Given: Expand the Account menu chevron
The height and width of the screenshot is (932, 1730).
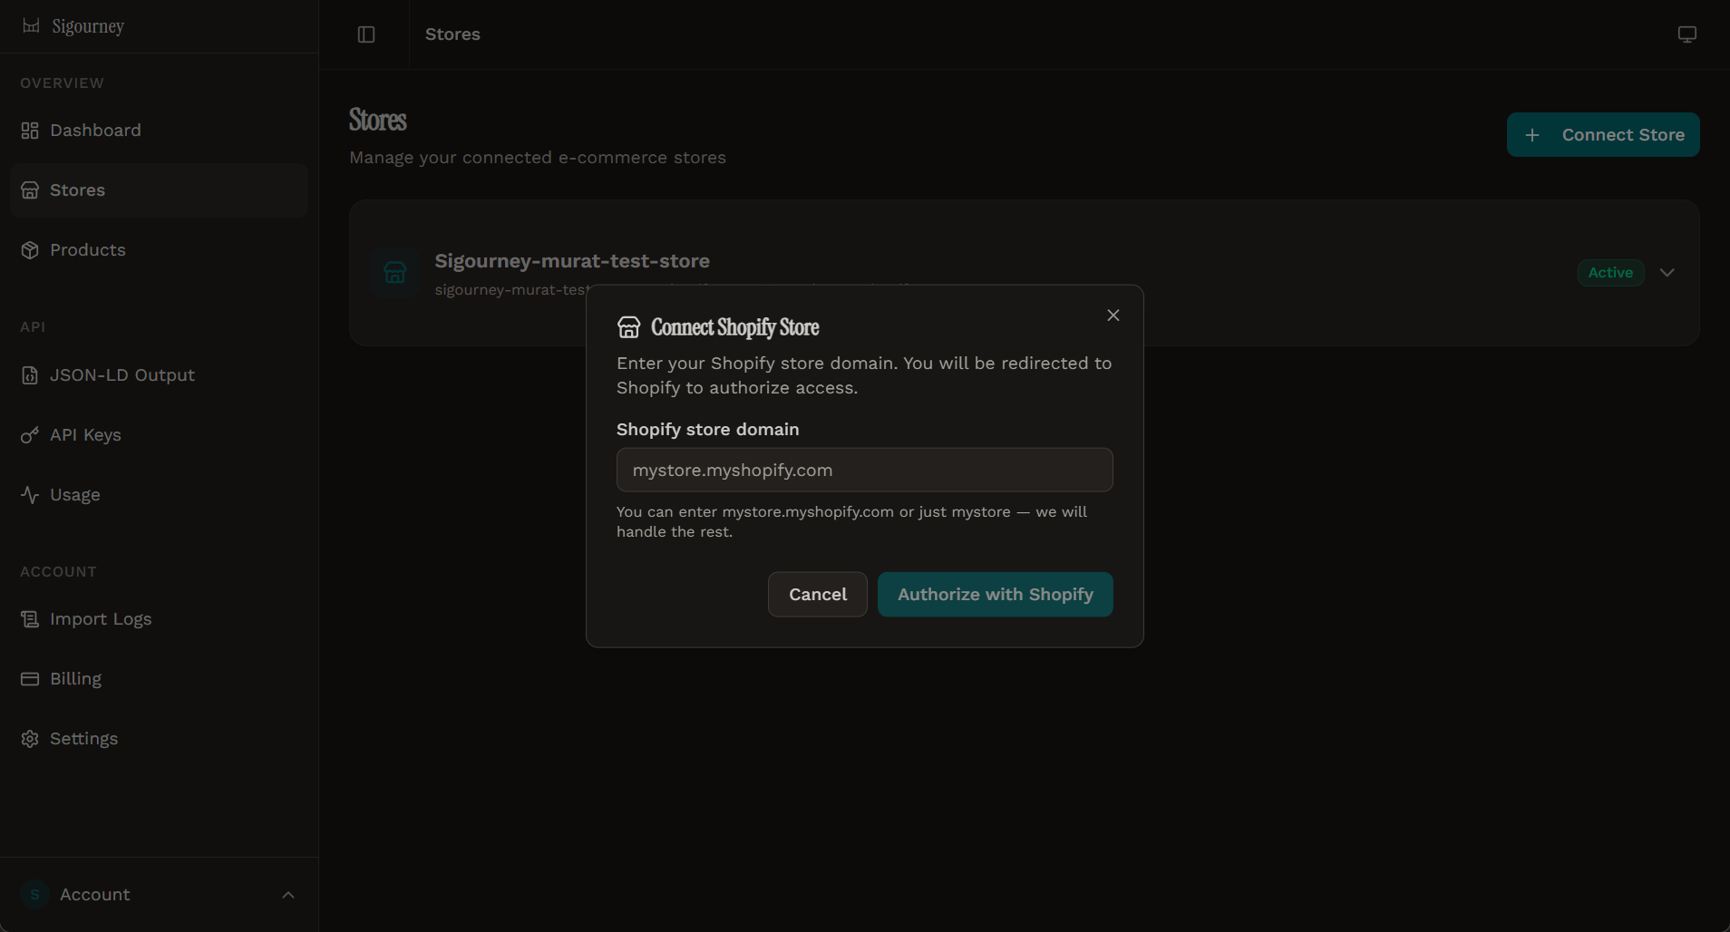Looking at the screenshot, I should 288,896.
